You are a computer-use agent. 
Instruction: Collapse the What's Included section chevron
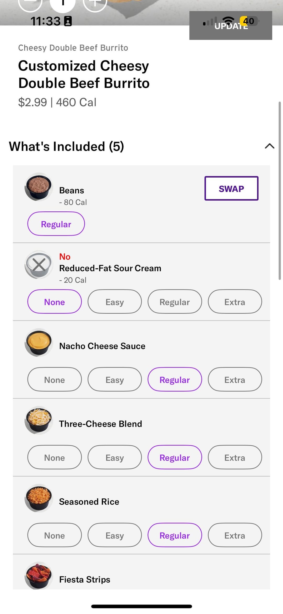[269, 146]
